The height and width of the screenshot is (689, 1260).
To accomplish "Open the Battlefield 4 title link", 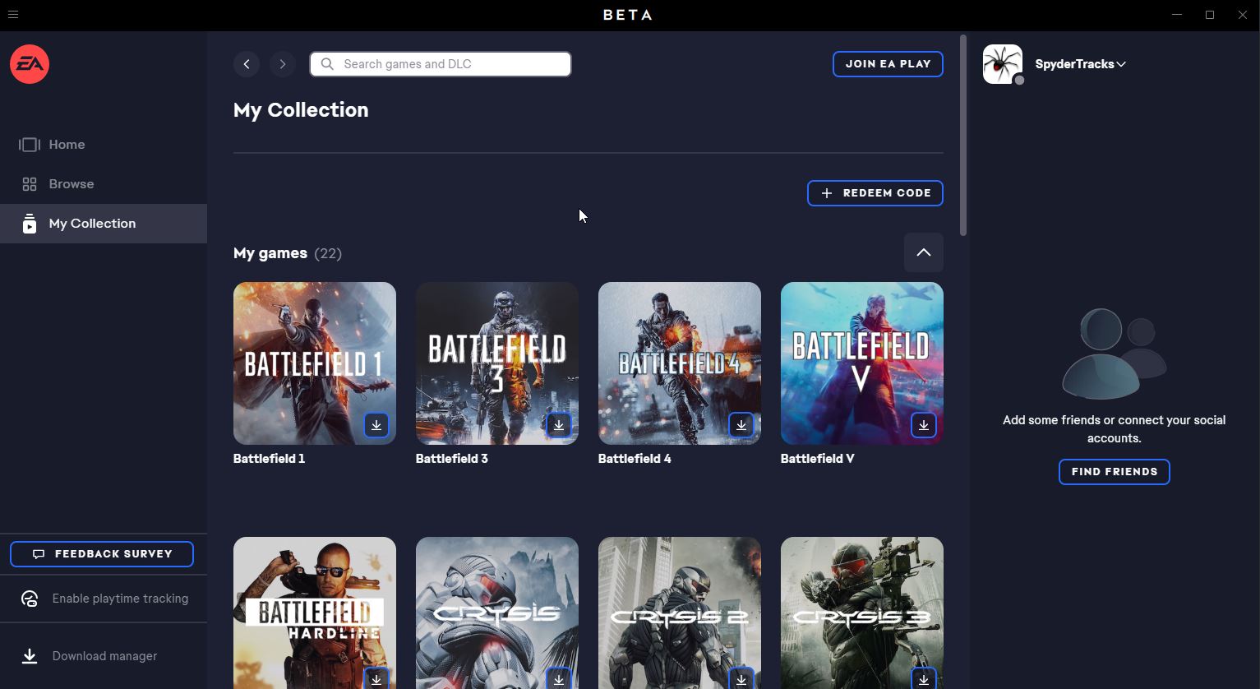I will (x=635, y=459).
